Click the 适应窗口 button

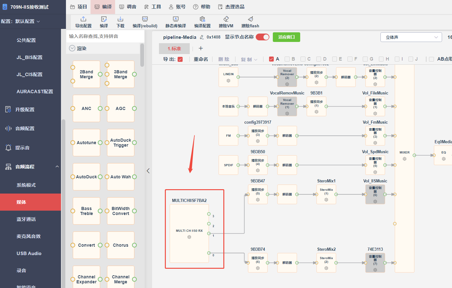287,37
